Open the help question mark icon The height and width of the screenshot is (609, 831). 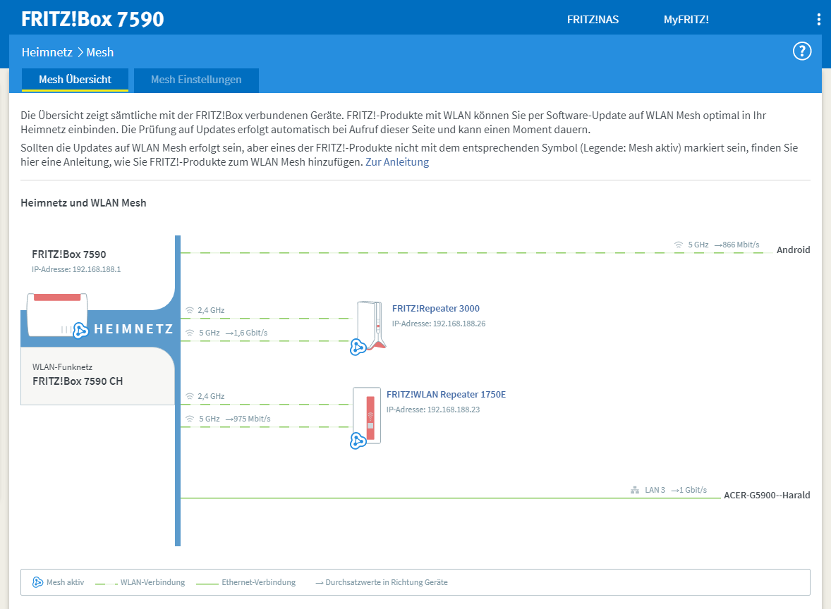pyautogui.click(x=802, y=51)
